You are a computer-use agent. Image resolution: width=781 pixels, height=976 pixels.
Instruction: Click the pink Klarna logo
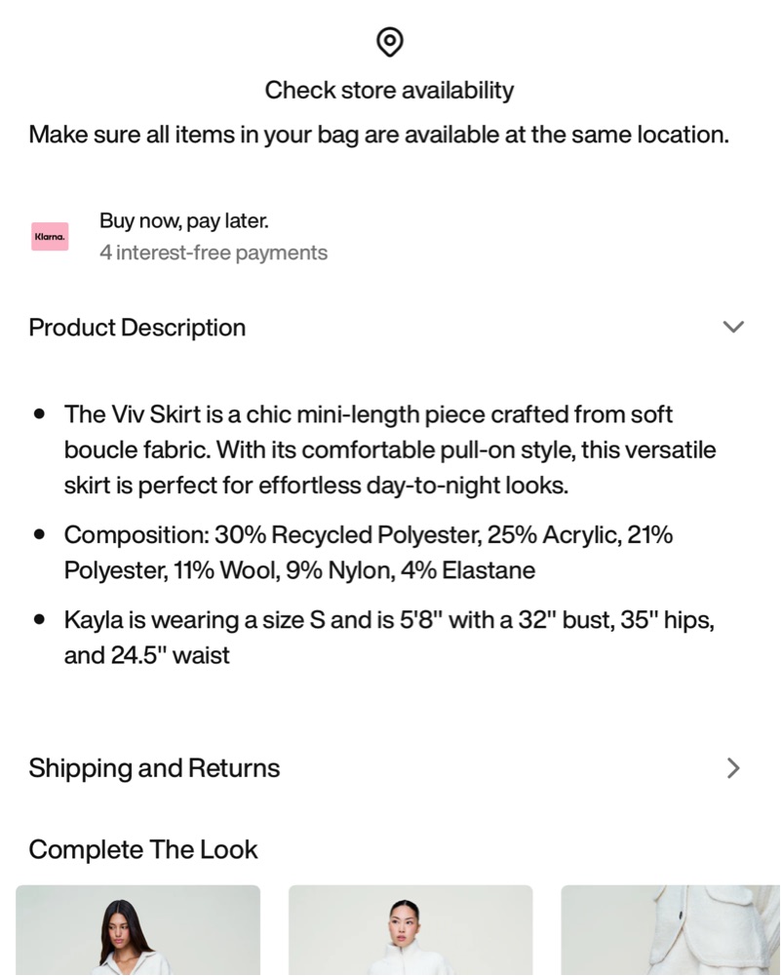[x=50, y=237]
